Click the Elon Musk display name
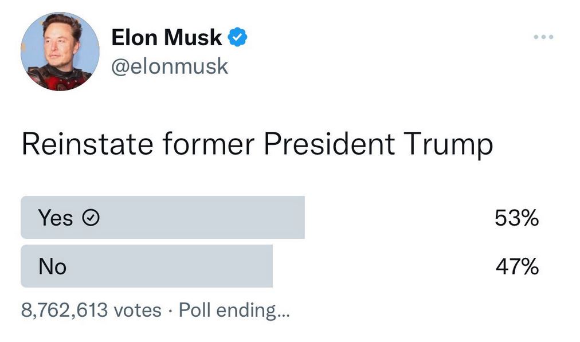Image resolution: width=580 pixels, height=342 pixels. (166, 38)
